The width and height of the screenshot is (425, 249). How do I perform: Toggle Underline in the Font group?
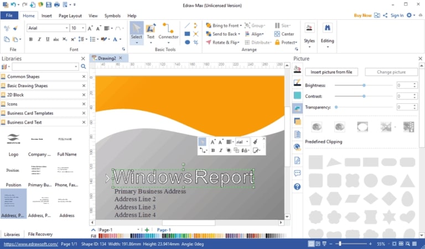pyautogui.click(x=48, y=39)
